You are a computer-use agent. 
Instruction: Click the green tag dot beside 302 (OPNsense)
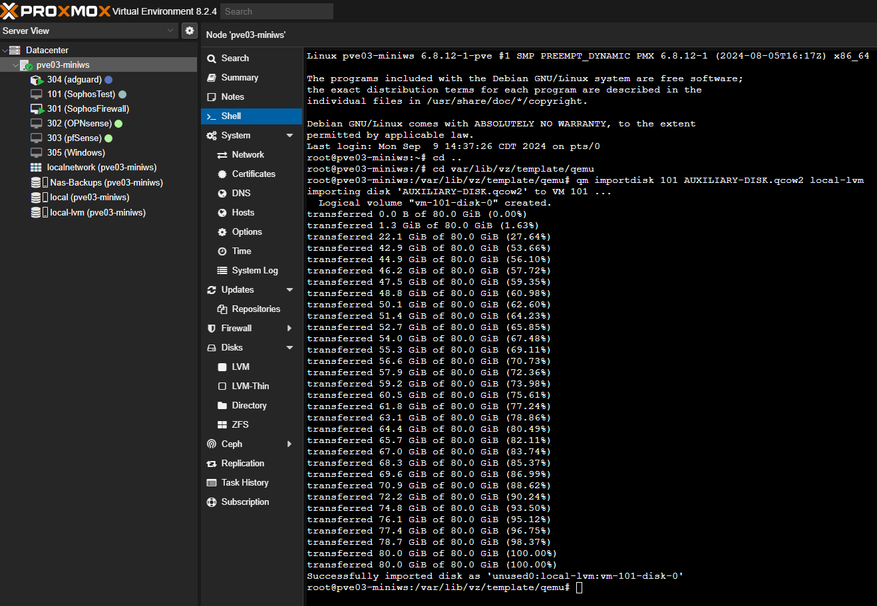click(118, 124)
